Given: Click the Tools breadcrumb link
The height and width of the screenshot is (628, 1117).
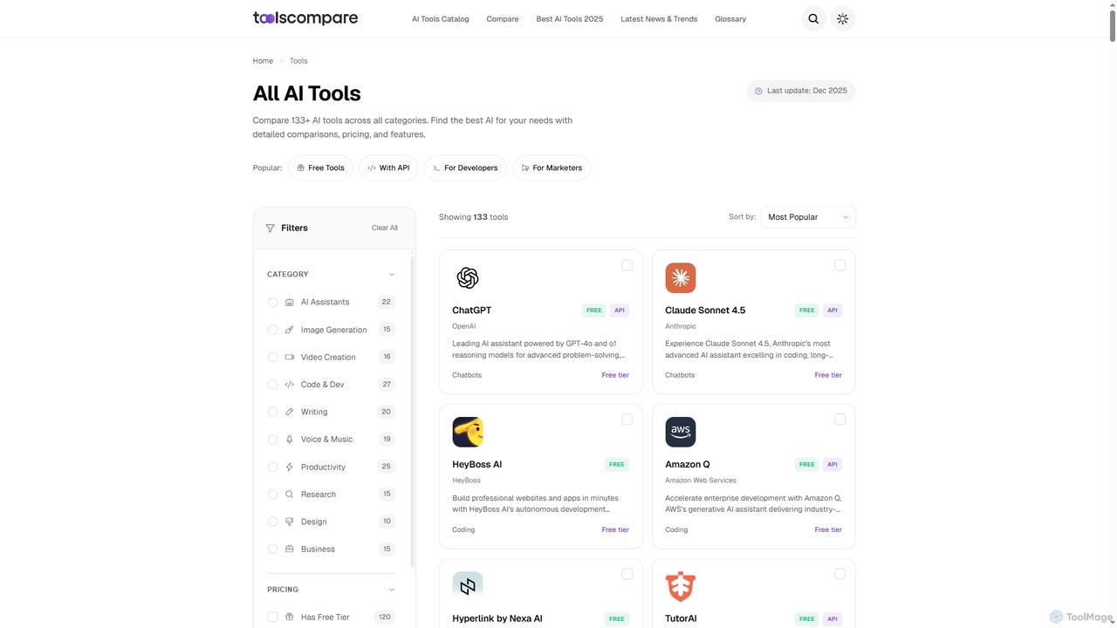Looking at the screenshot, I should [x=298, y=61].
